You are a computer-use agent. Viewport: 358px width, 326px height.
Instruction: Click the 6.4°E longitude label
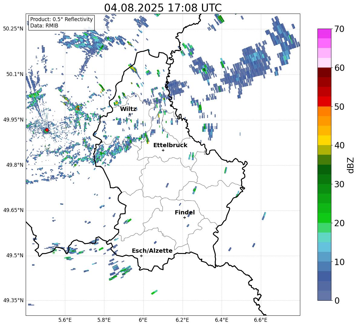[x=222, y=320]
